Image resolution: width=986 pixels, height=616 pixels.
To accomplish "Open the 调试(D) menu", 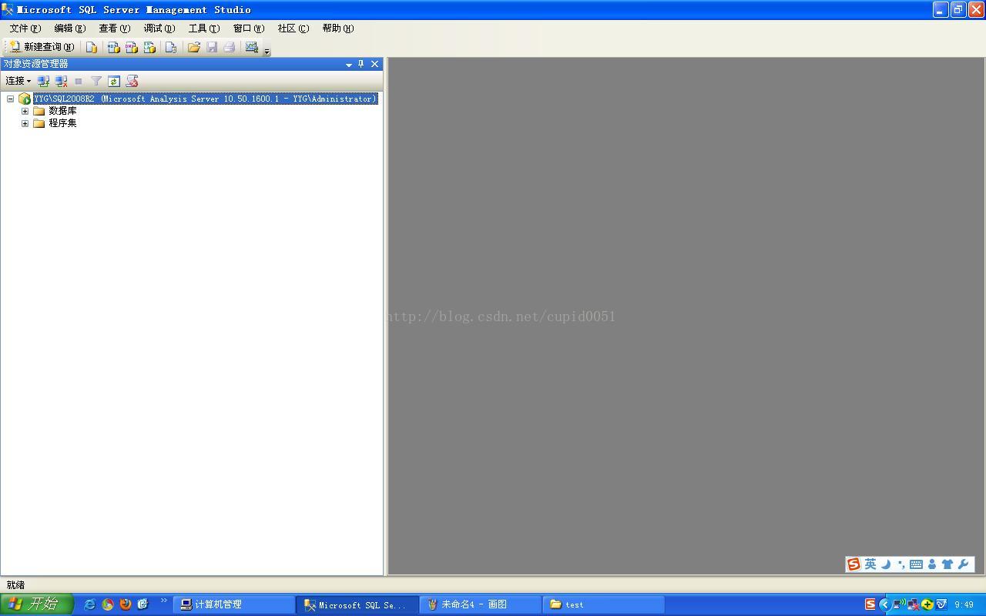I will 159,28.
